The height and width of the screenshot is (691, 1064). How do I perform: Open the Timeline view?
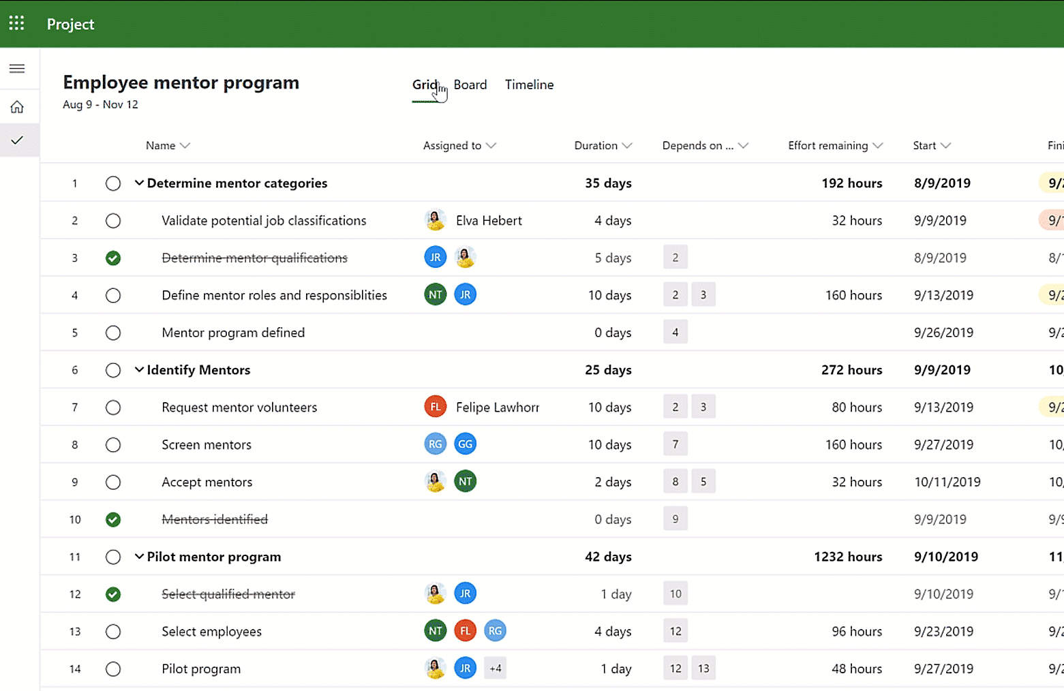[x=529, y=85]
